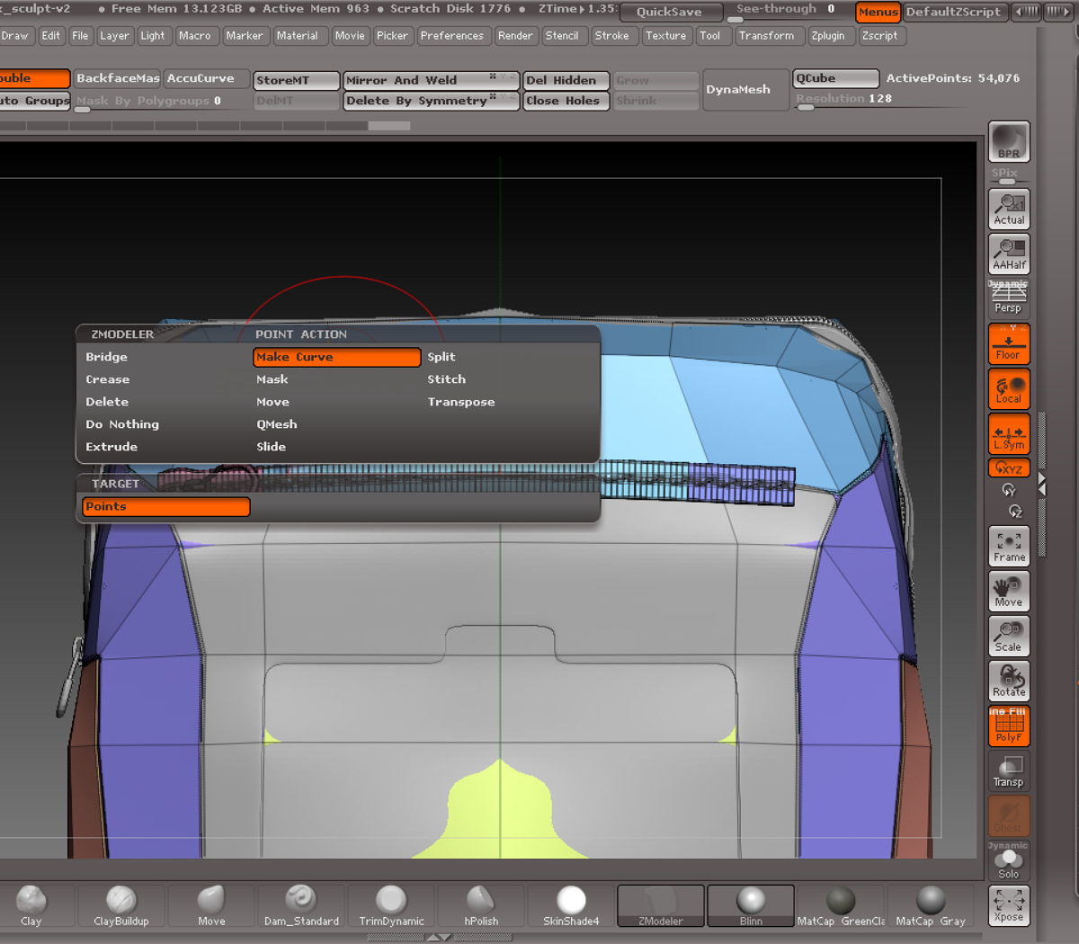This screenshot has height=944, width=1079.
Task: Click the StoreMT button
Action: tap(297, 80)
